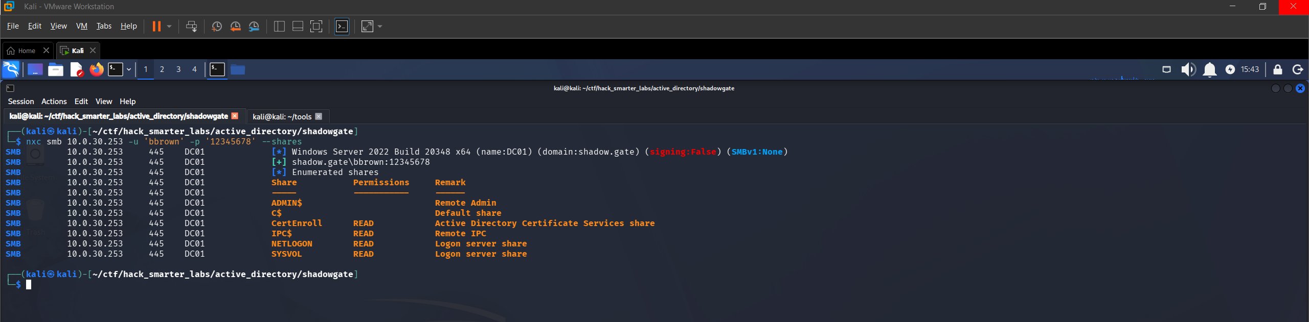Switch to workspace 1
The width and height of the screenshot is (1309, 322).
146,69
